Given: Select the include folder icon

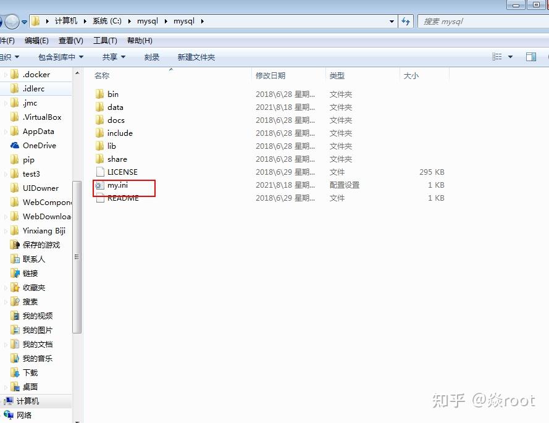Looking at the screenshot, I should [x=100, y=133].
